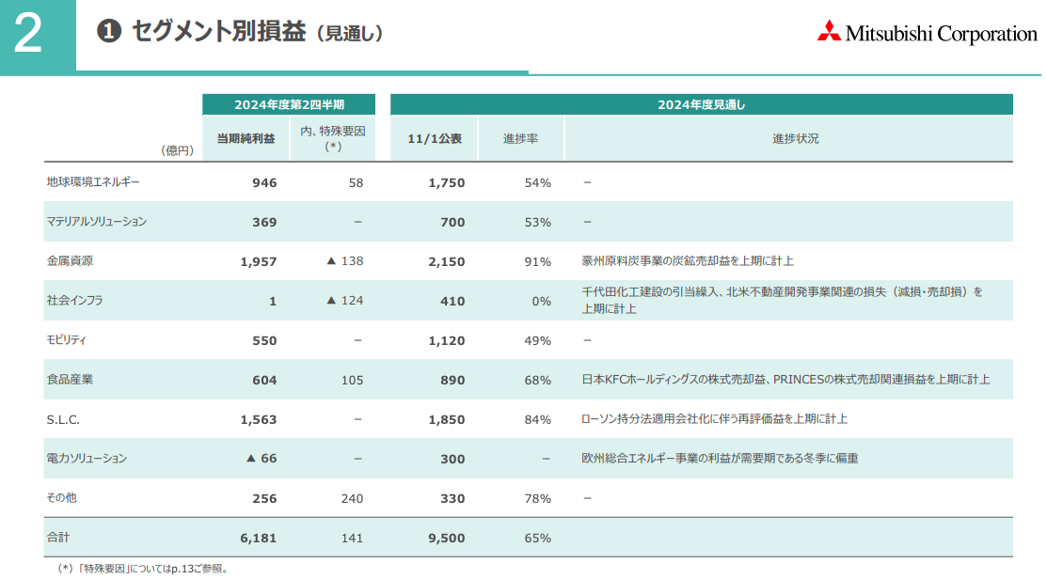Click the special factor value 105
1047x579 pixels.
coord(352,381)
